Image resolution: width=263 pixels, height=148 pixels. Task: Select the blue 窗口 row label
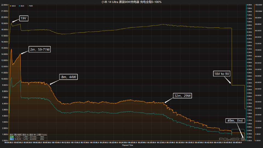pos(12,139)
